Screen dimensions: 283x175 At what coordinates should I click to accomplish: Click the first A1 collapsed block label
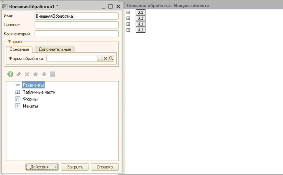click(140, 12)
